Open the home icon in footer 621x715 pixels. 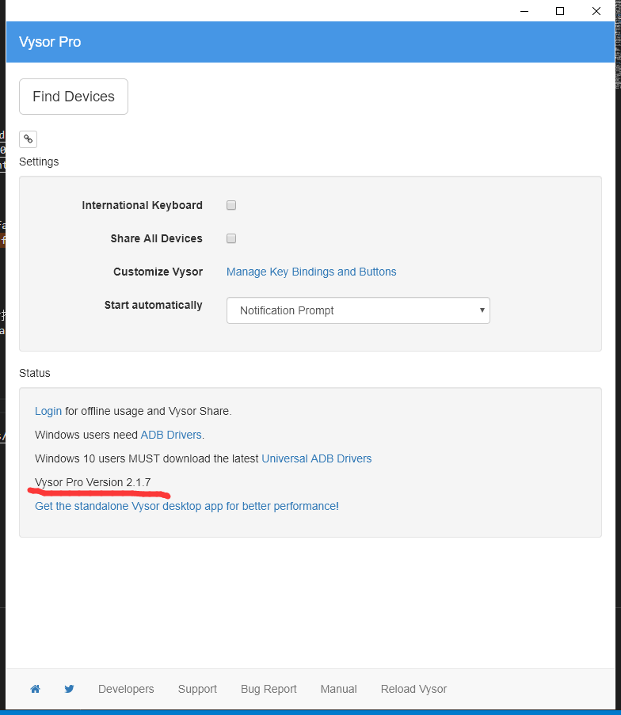pyautogui.click(x=35, y=689)
